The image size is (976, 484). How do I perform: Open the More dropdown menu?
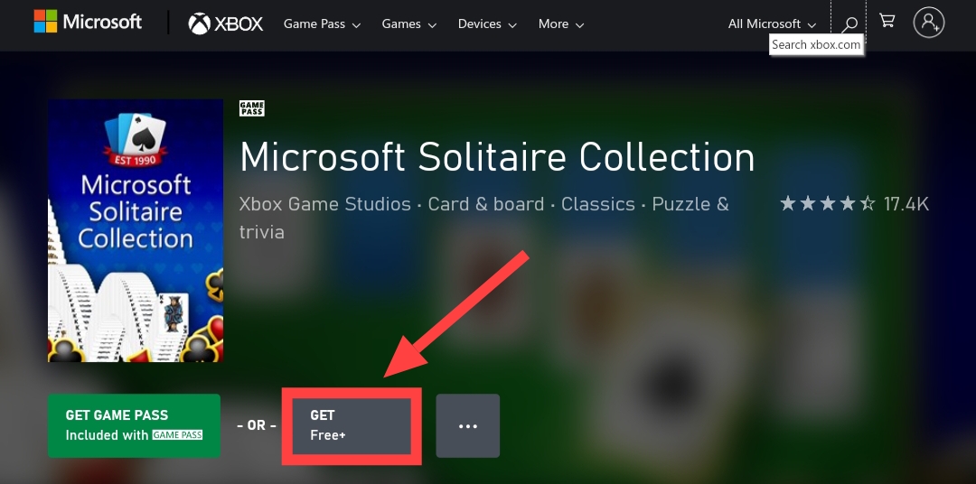coord(561,24)
